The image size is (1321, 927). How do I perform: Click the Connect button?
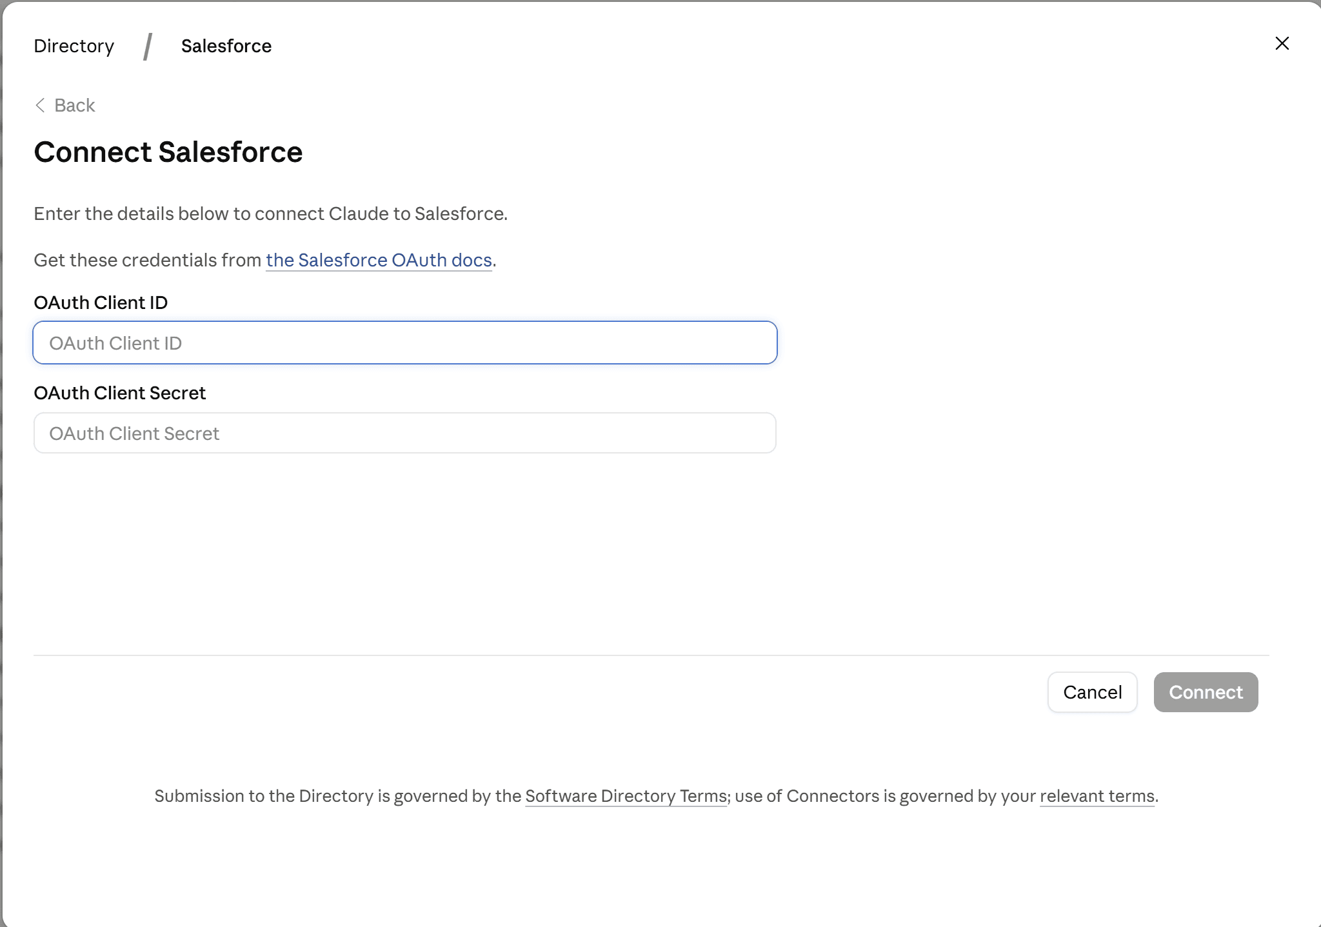[x=1206, y=692]
